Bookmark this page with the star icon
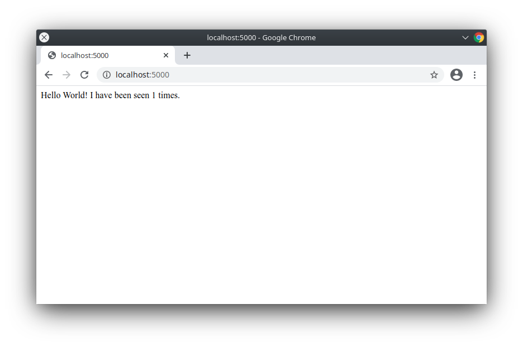 click(434, 75)
